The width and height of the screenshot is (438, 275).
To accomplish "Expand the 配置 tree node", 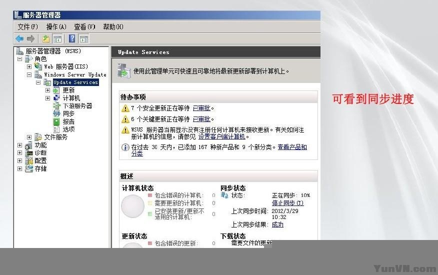I will click(x=19, y=160).
